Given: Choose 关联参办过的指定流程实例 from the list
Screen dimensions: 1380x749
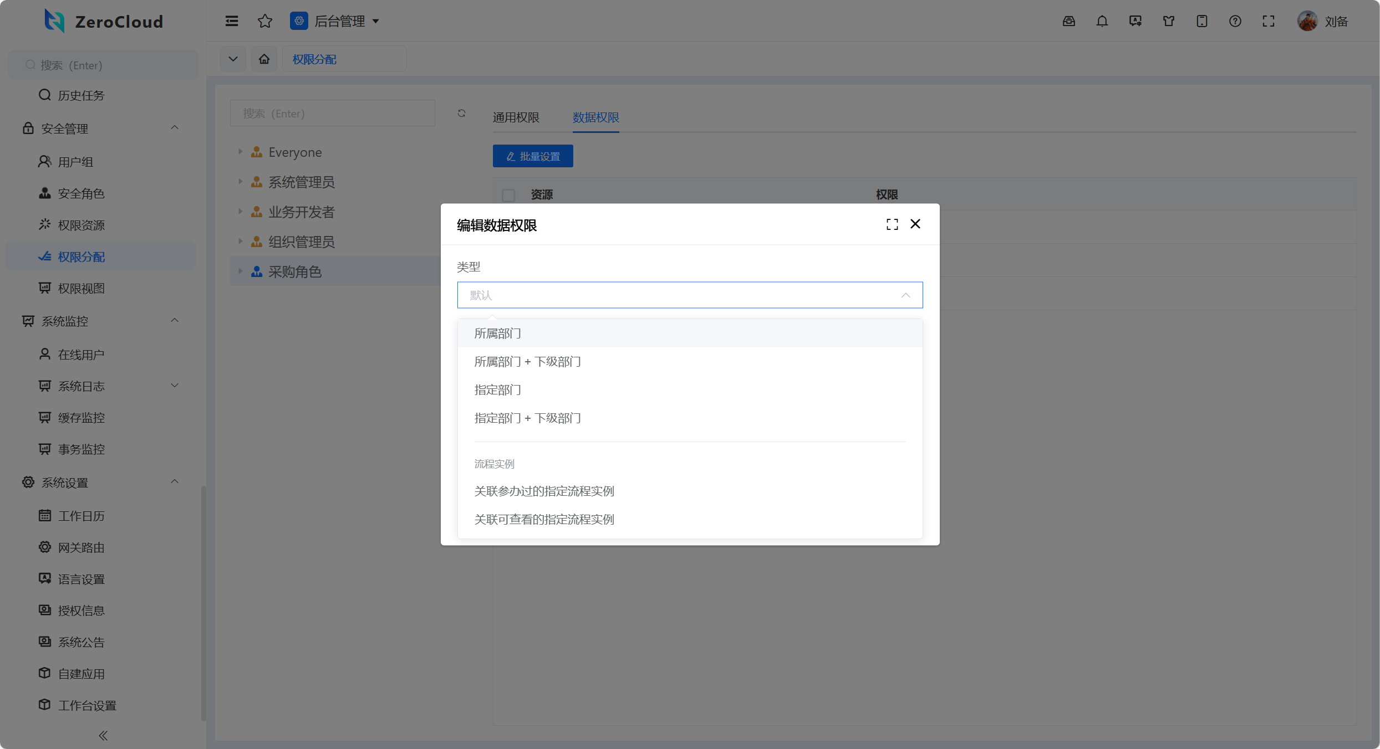Looking at the screenshot, I should click(x=544, y=491).
